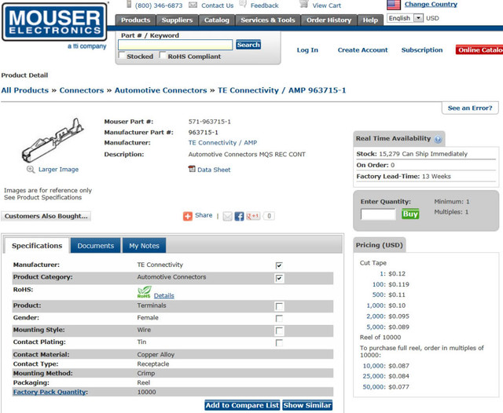Open the Help menu
Image resolution: width=503 pixels, height=413 pixels.
[x=370, y=20]
